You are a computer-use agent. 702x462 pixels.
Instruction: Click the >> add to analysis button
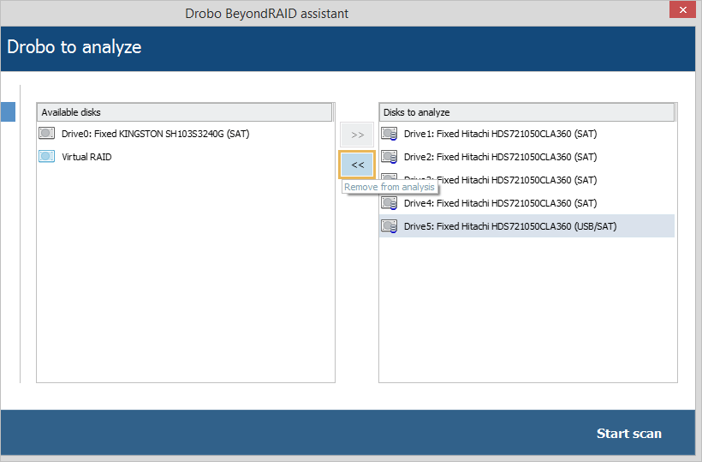coord(357,135)
